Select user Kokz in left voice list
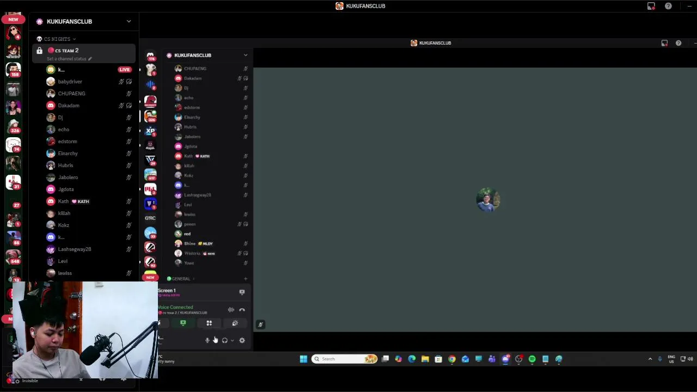Viewport: 697px width, 392px height. pos(64,225)
